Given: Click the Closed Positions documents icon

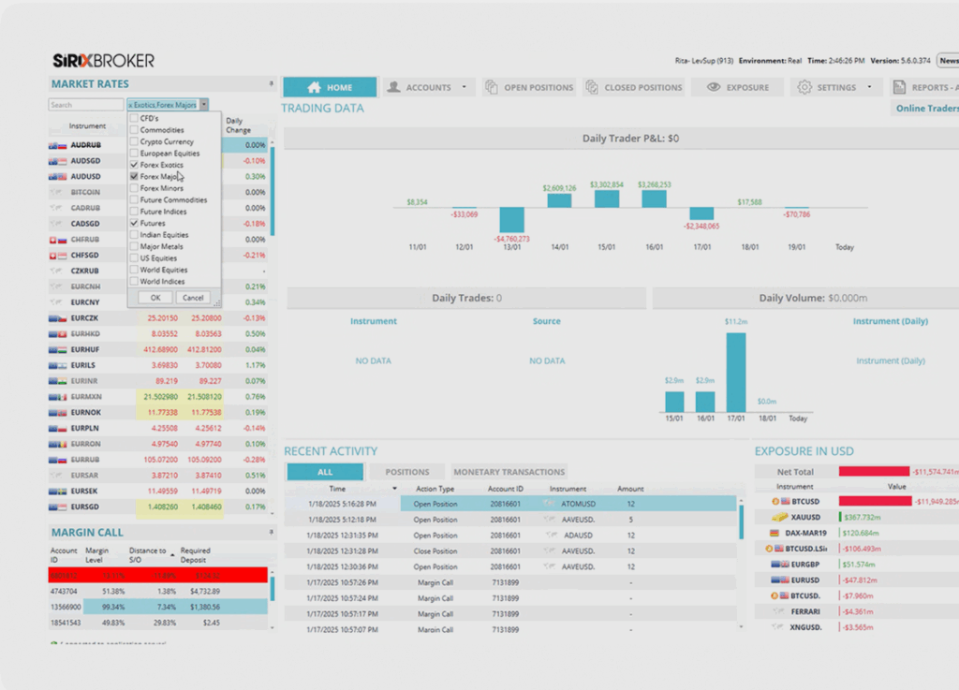Looking at the screenshot, I should click(592, 88).
